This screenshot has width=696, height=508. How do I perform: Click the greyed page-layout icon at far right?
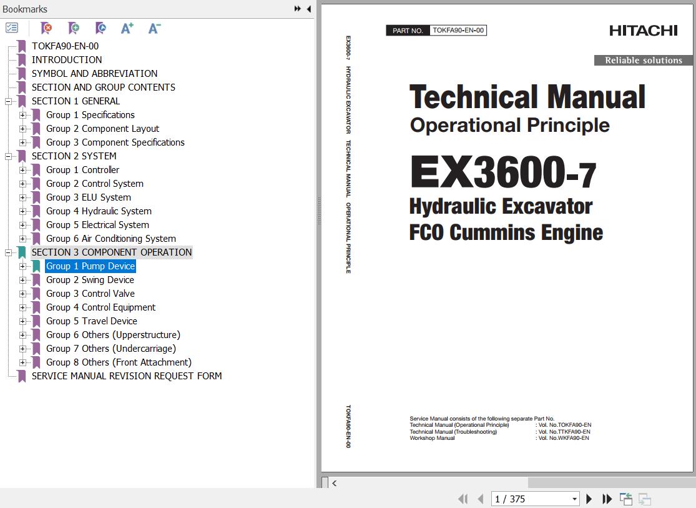645,499
